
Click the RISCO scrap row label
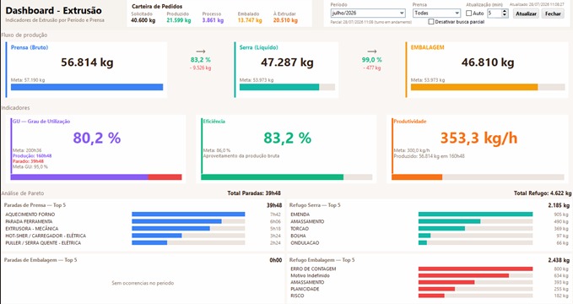coord(297,296)
